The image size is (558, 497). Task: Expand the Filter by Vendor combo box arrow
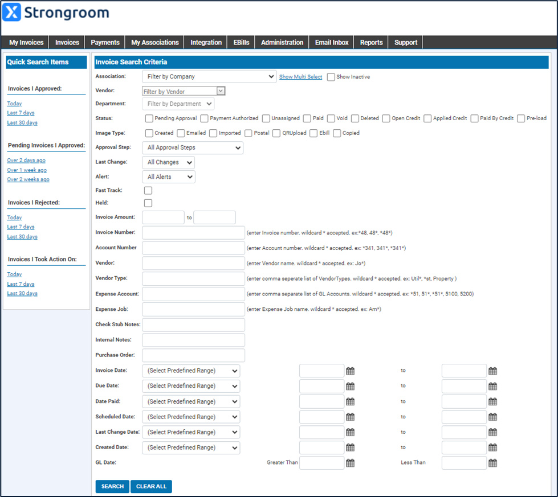pos(221,91)
